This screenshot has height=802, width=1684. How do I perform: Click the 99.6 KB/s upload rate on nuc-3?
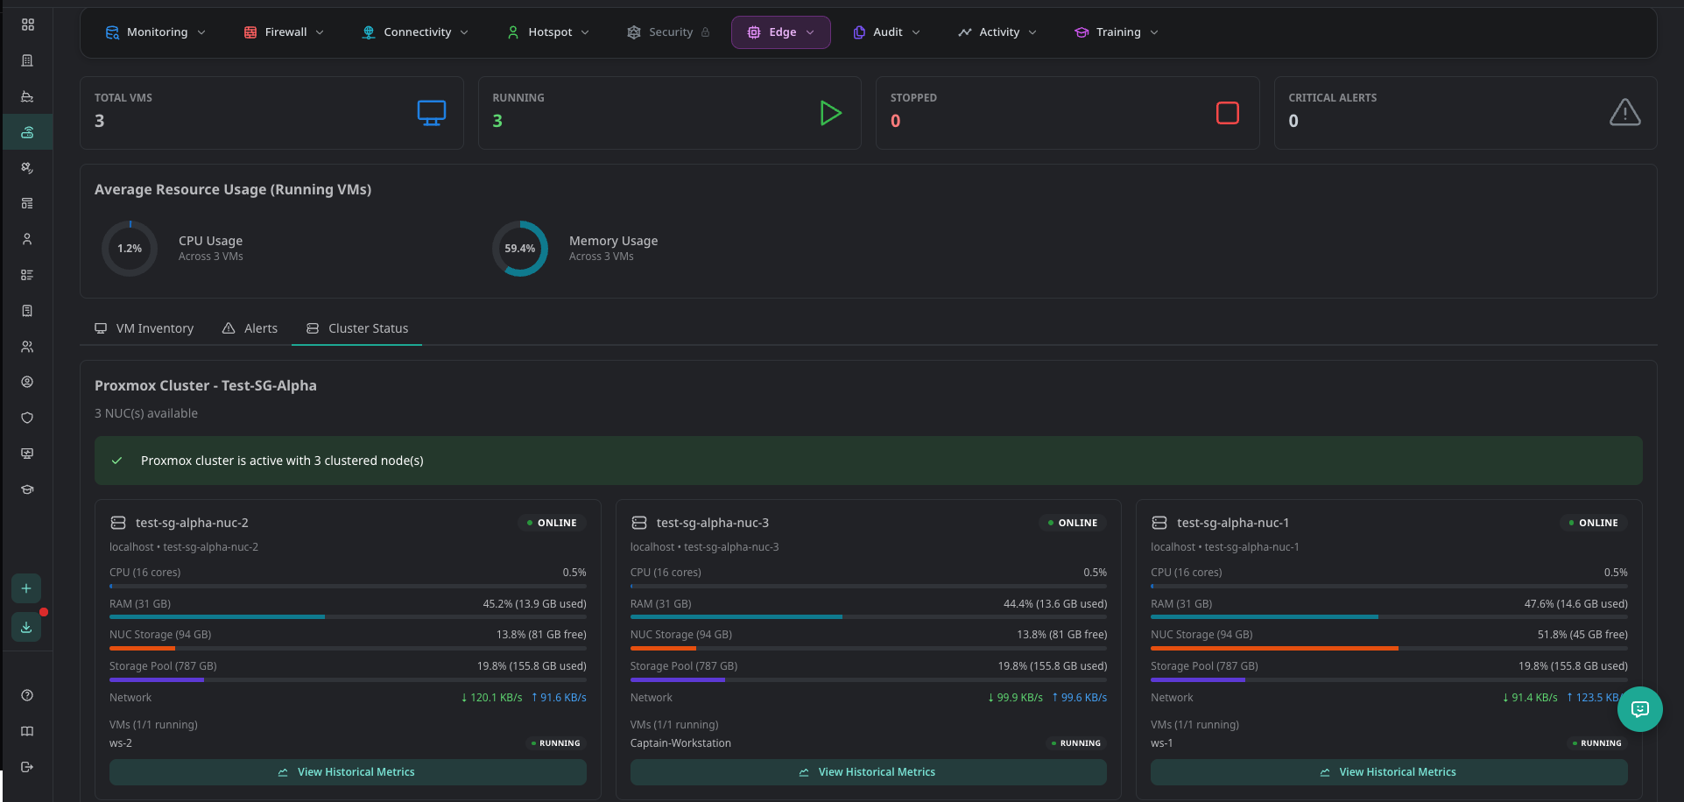(1079, 698)
